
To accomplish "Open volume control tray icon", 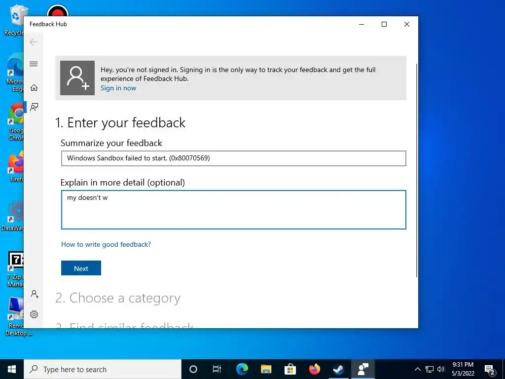I will [441, 369].
